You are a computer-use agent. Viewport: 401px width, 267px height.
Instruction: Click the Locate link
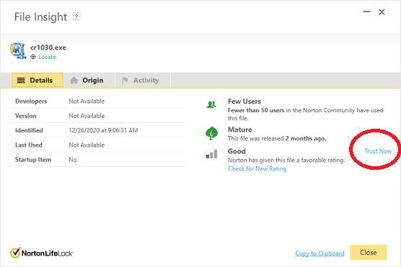[47, 57]
